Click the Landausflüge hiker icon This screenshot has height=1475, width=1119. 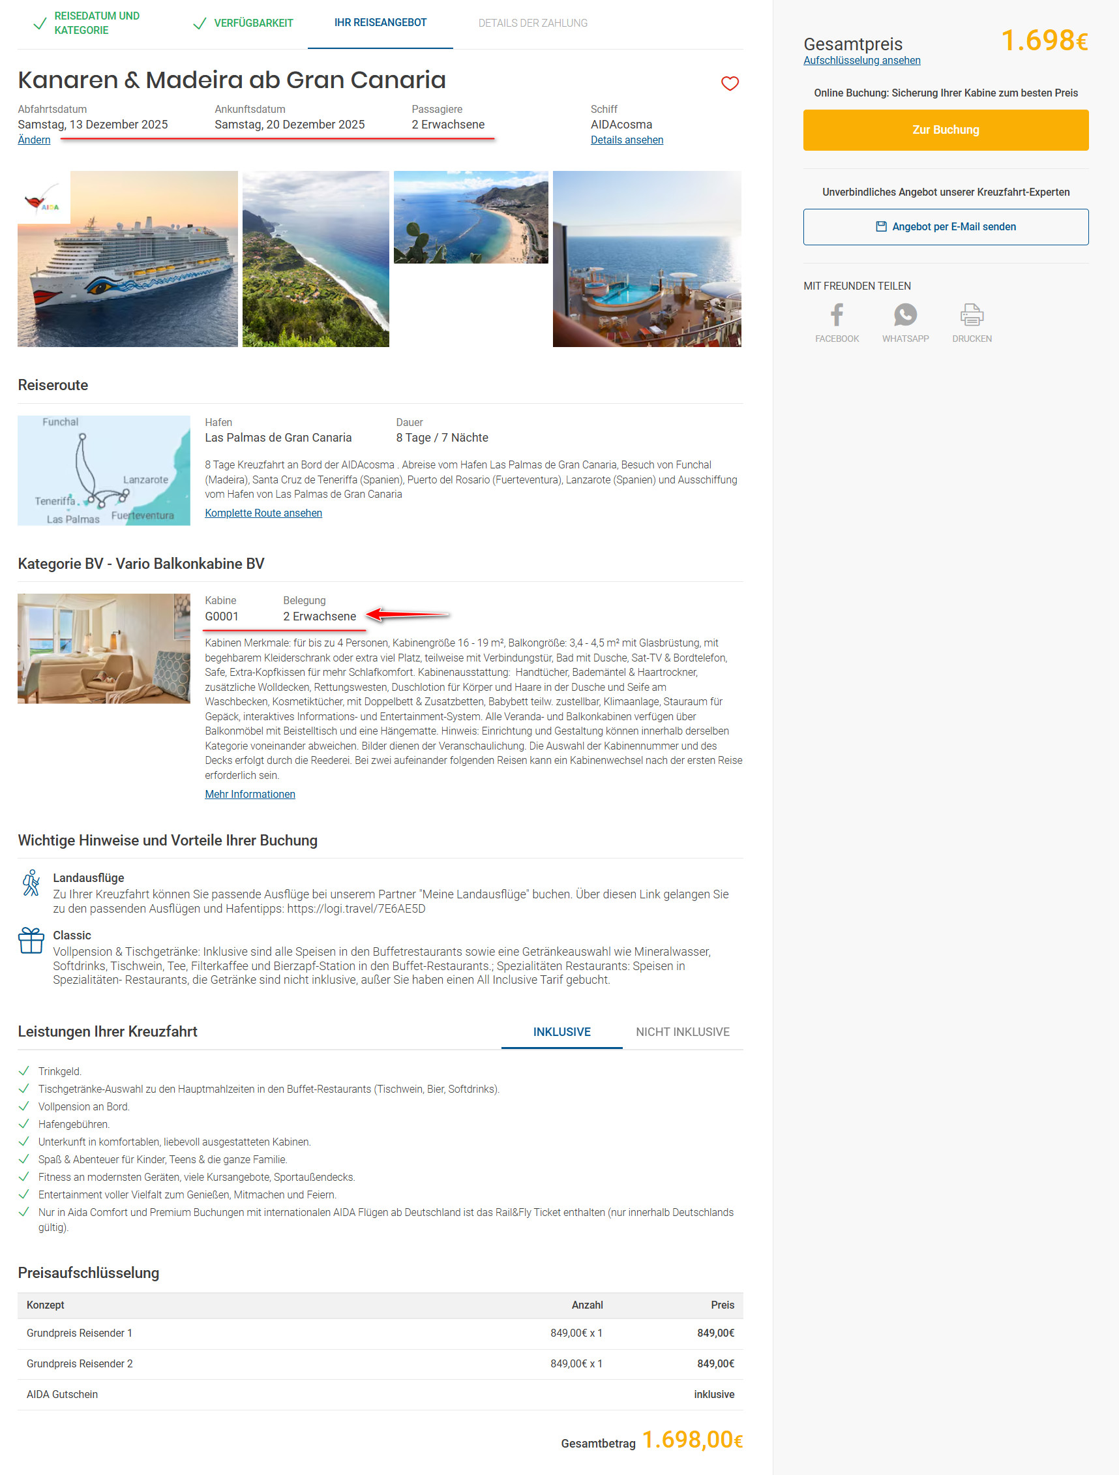(x=31, y=883)
